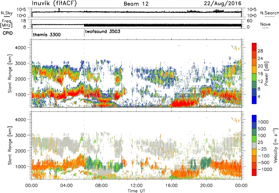Click the 'Inuvik (fitACF)' title text
279x193 pixels.
[54, 3]
